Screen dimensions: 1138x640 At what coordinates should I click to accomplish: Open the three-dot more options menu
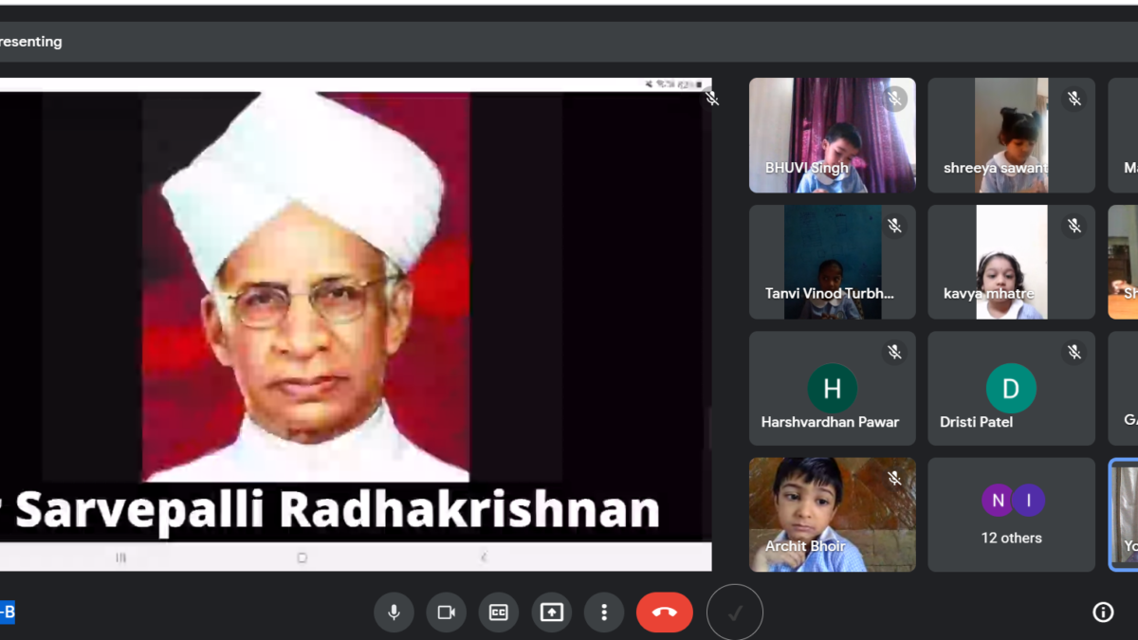(x=603, y=613)
